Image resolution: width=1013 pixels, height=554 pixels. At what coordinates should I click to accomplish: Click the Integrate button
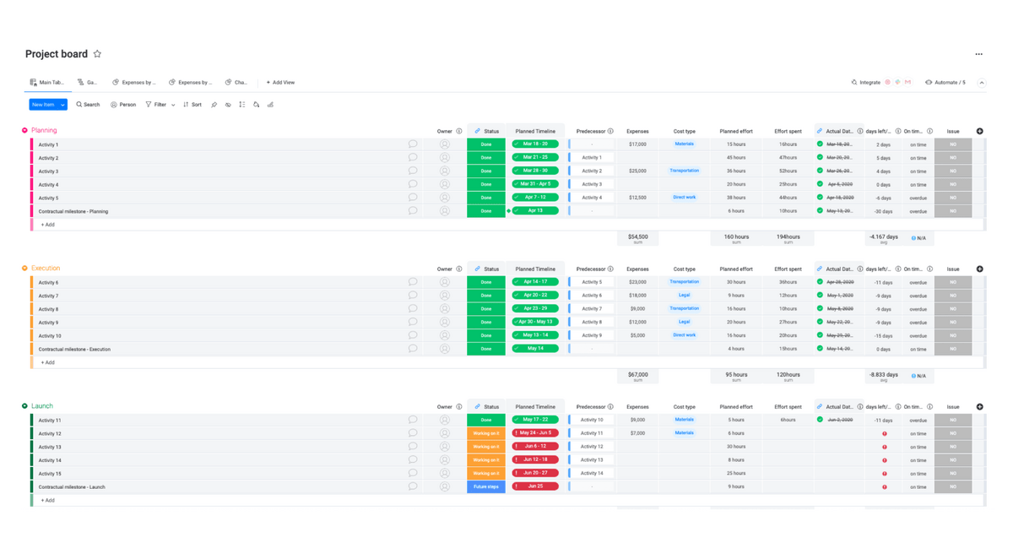866,83
